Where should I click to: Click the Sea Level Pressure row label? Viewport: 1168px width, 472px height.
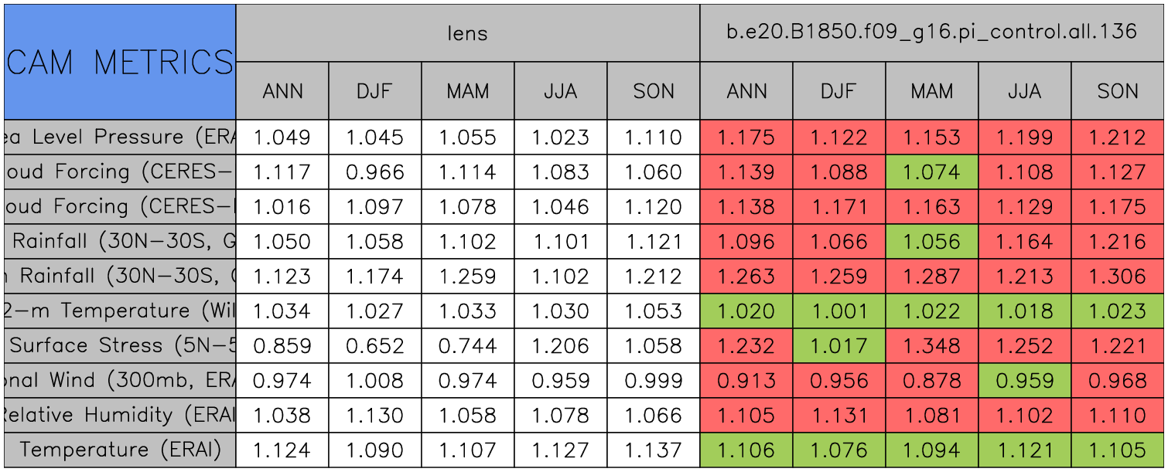(120, 138)
